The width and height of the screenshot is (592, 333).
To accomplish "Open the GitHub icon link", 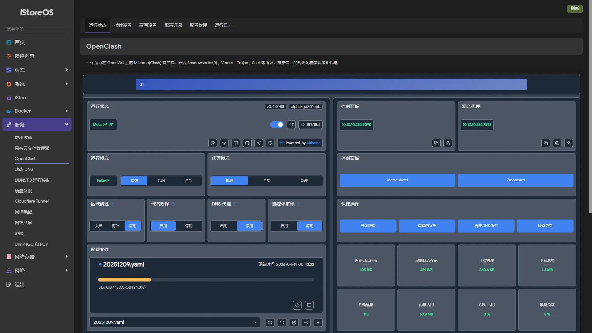I will [x=247, y=143].
